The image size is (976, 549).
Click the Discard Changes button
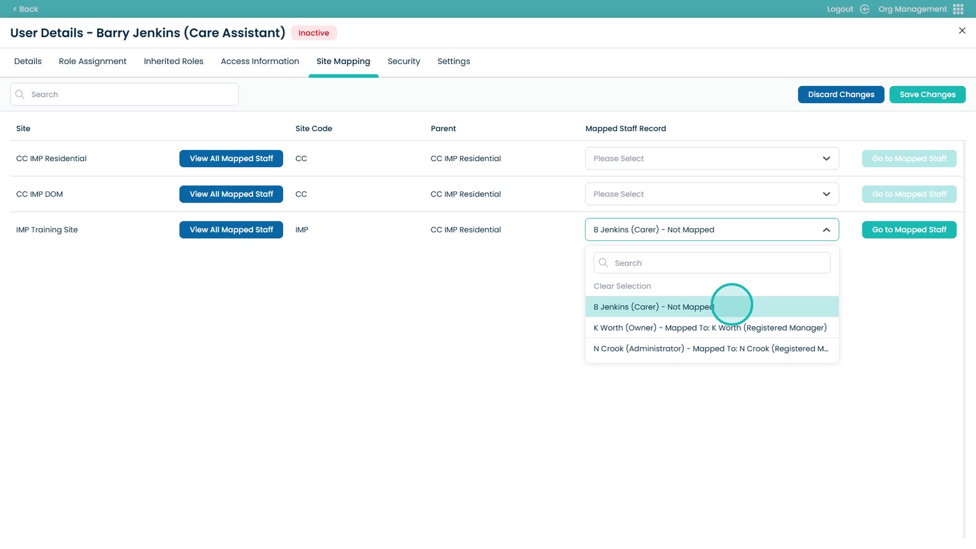click(x=841, y=95)
